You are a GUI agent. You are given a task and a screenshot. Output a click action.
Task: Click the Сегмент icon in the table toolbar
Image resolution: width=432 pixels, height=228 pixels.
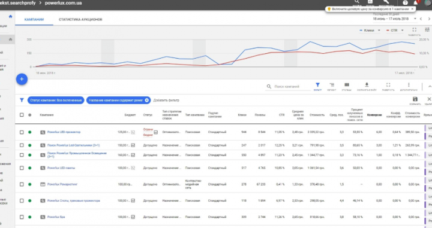[332, 85]
